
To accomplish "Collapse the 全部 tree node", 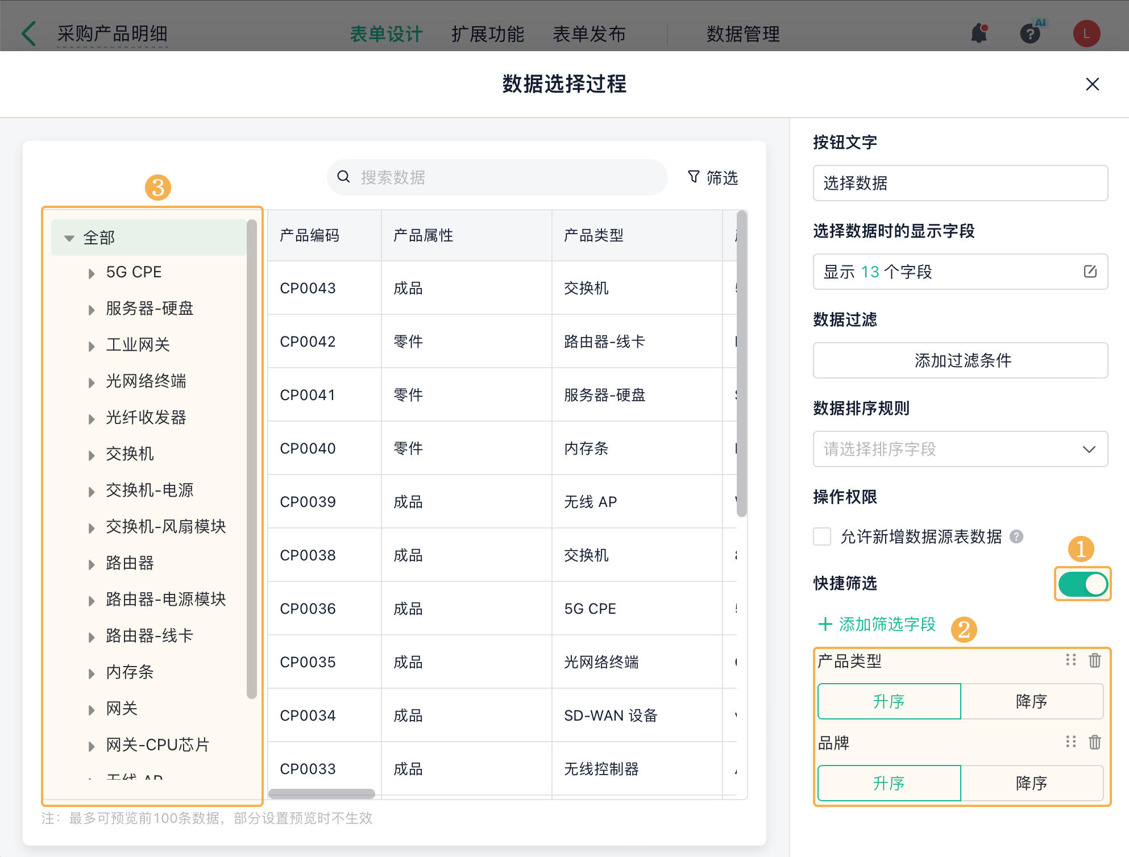I will pos(69,238).
